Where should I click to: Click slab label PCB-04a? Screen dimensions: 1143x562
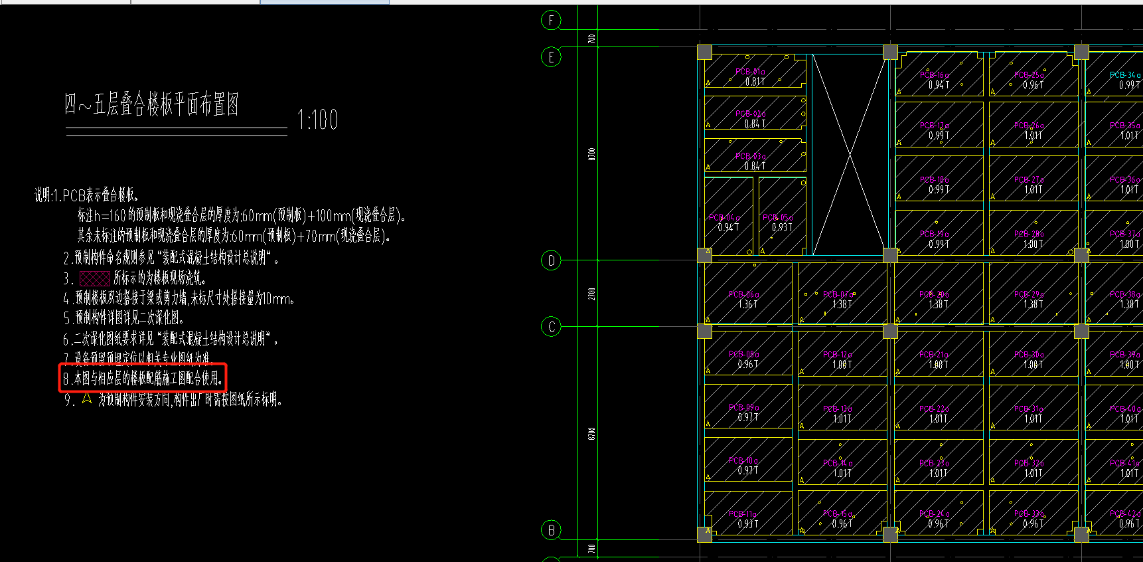point(724,217)
